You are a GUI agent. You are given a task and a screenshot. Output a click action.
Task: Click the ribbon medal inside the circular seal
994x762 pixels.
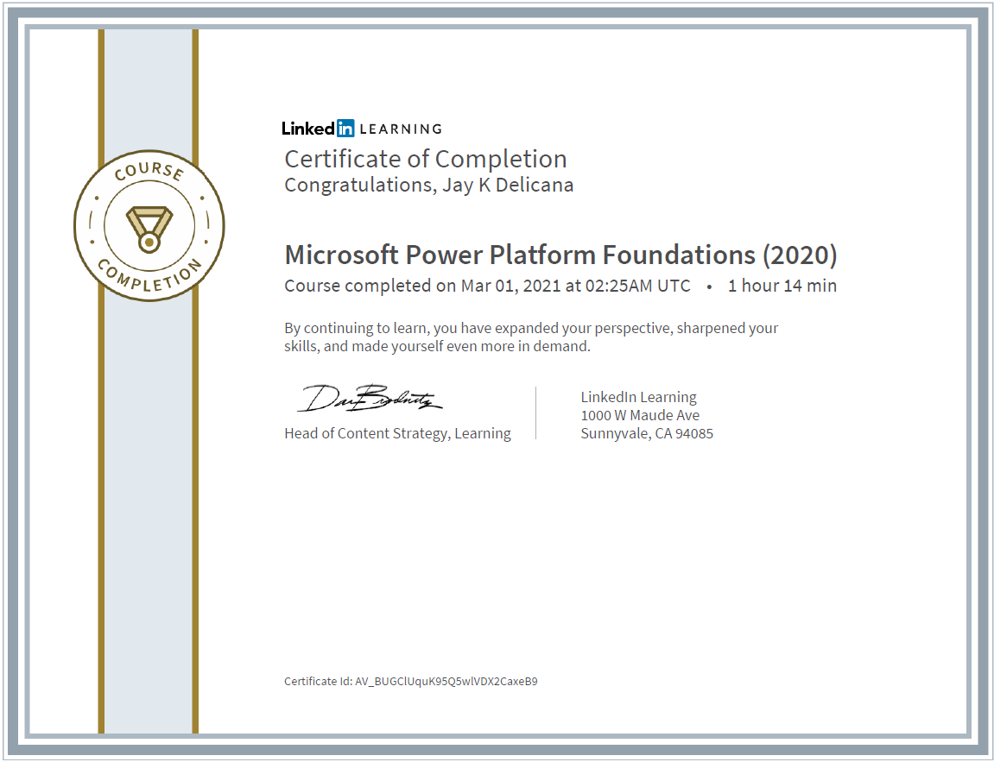tap(149, 223)
